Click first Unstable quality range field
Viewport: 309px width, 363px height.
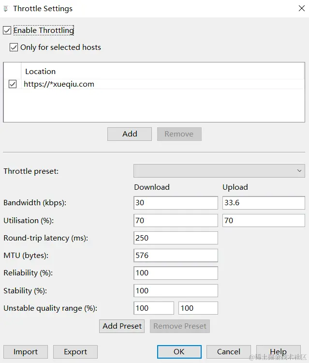pyautogui.click(x=154, y=308)
